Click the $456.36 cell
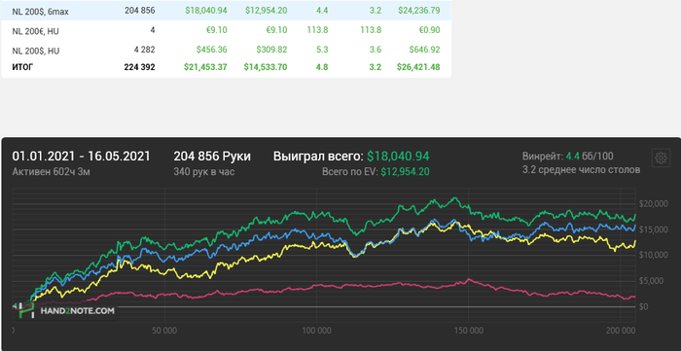 tap(211, 50)
